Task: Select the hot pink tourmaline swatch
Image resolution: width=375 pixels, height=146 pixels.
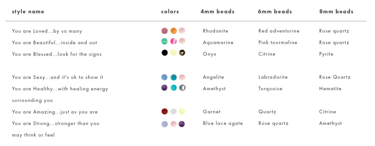Action: click(174, 41)
